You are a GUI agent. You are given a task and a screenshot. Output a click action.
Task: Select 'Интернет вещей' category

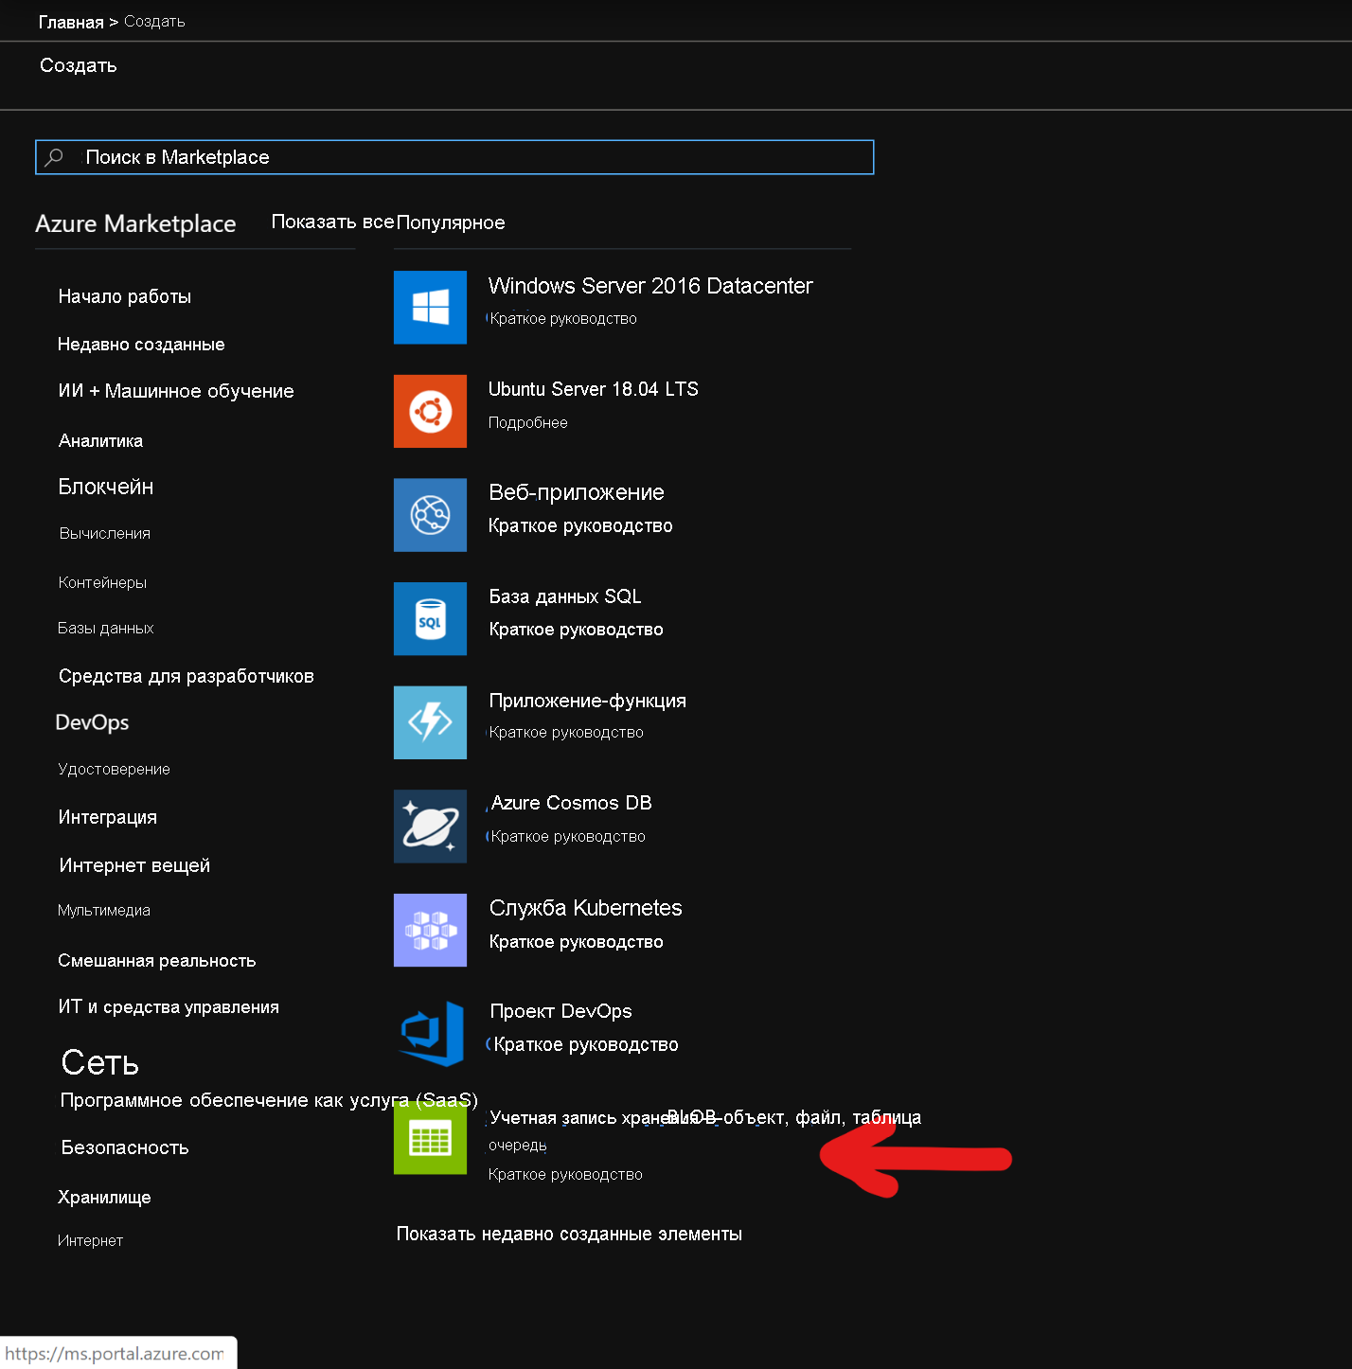tap(134, 865)
